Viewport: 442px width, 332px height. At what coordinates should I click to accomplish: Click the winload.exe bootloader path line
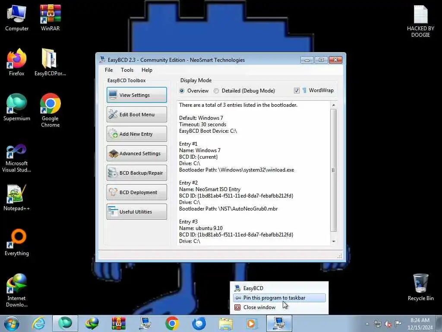(x=237, y=170)
